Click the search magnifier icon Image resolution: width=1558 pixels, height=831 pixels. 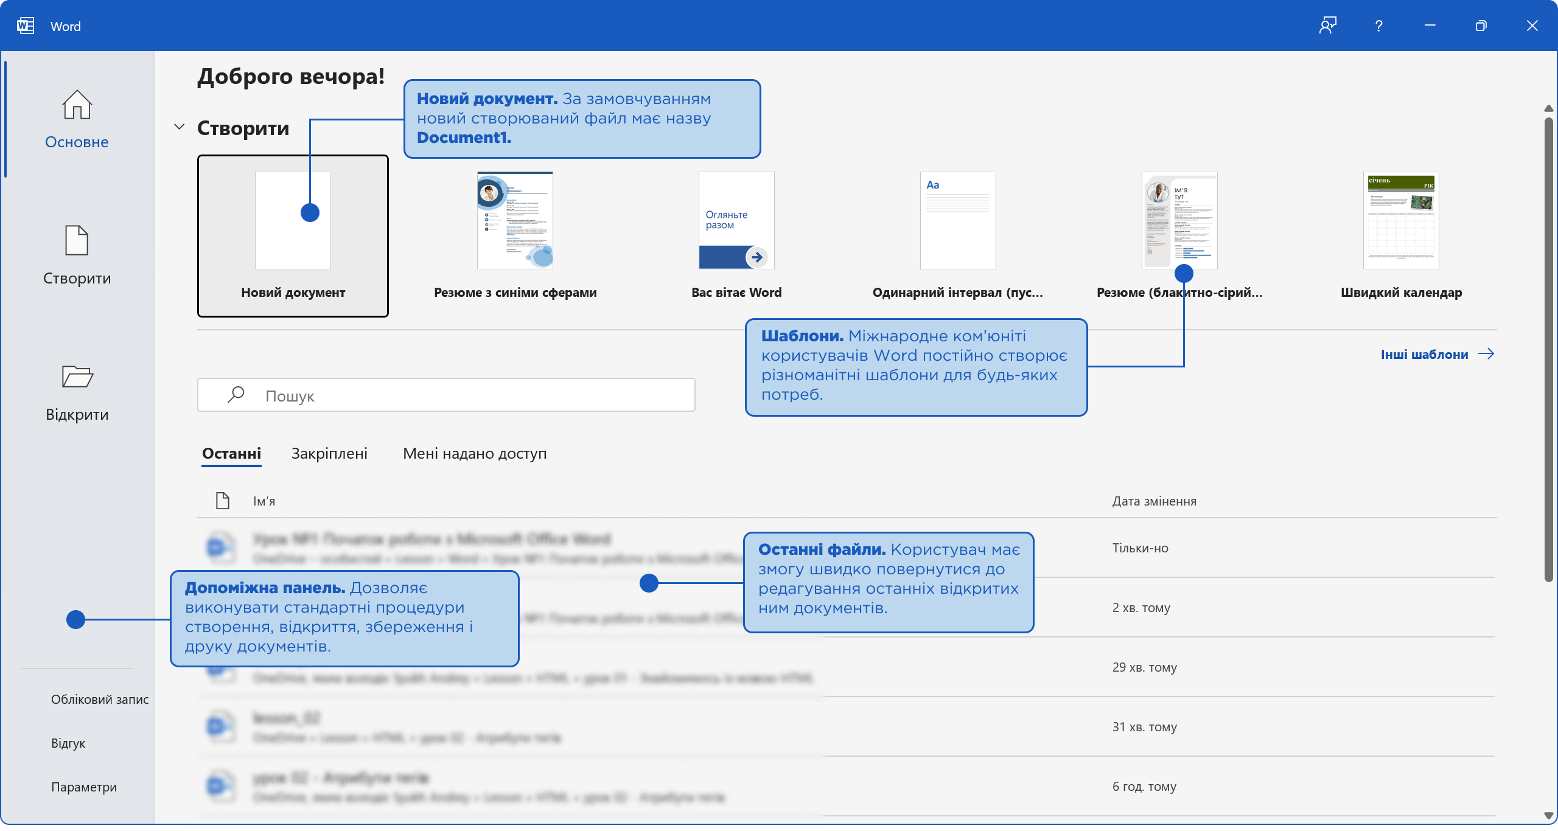click(x=236, y=395)
